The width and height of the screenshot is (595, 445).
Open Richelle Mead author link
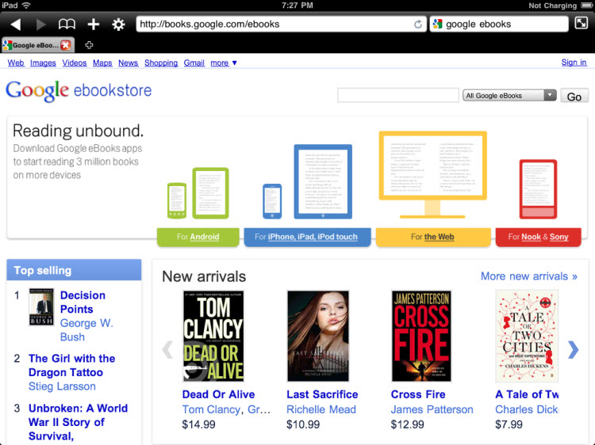pyautogui.click(x=321, y=409)
